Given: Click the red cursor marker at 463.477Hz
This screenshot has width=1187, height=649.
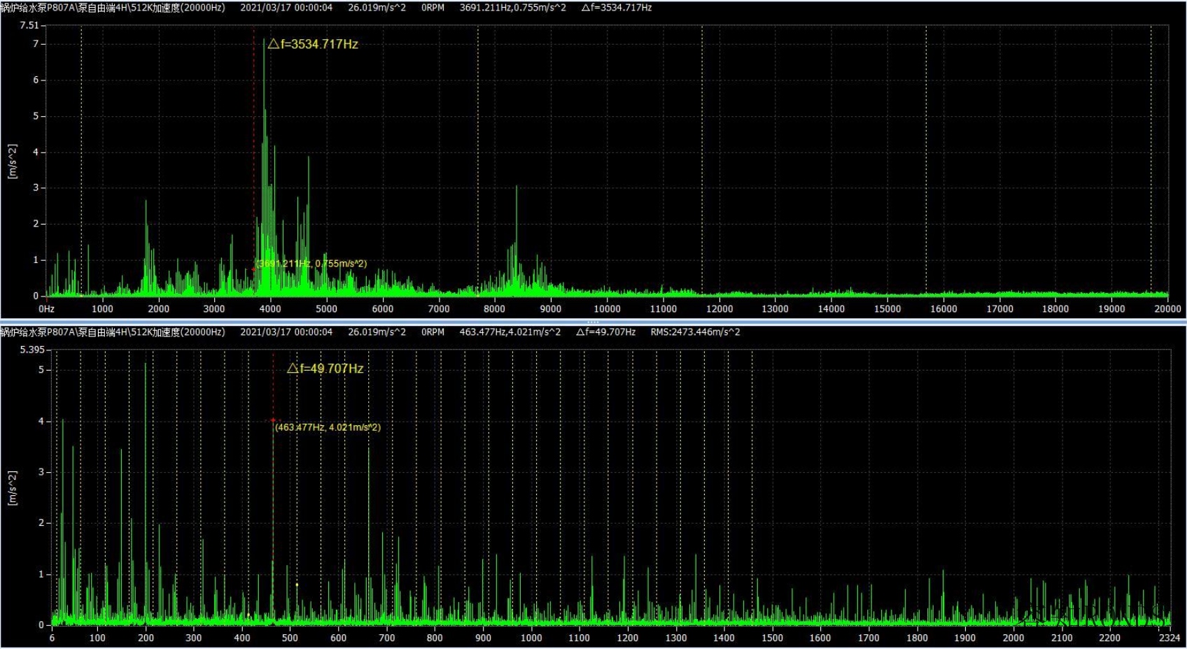Looking at the screenshot, I should click(273, 420).
